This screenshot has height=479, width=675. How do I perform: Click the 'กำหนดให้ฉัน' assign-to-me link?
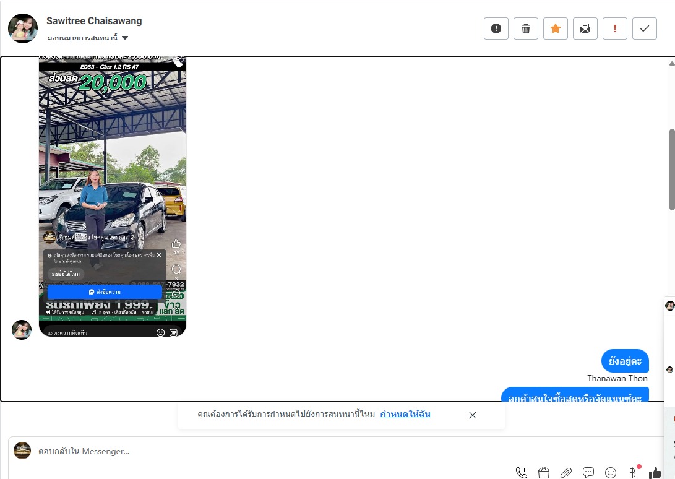coord(405,415)
